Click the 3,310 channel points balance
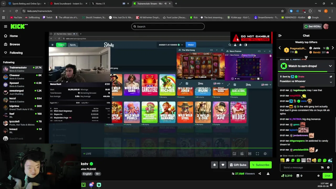Screen dimensions: 336x189 (286, 176)
